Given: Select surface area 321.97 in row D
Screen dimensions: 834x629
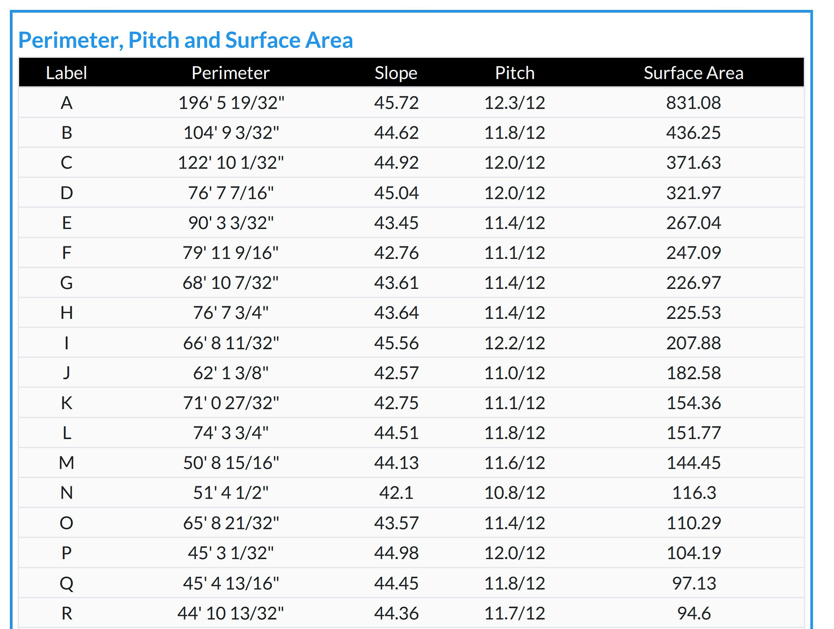Looking at the screenshot, I should 694,193.
